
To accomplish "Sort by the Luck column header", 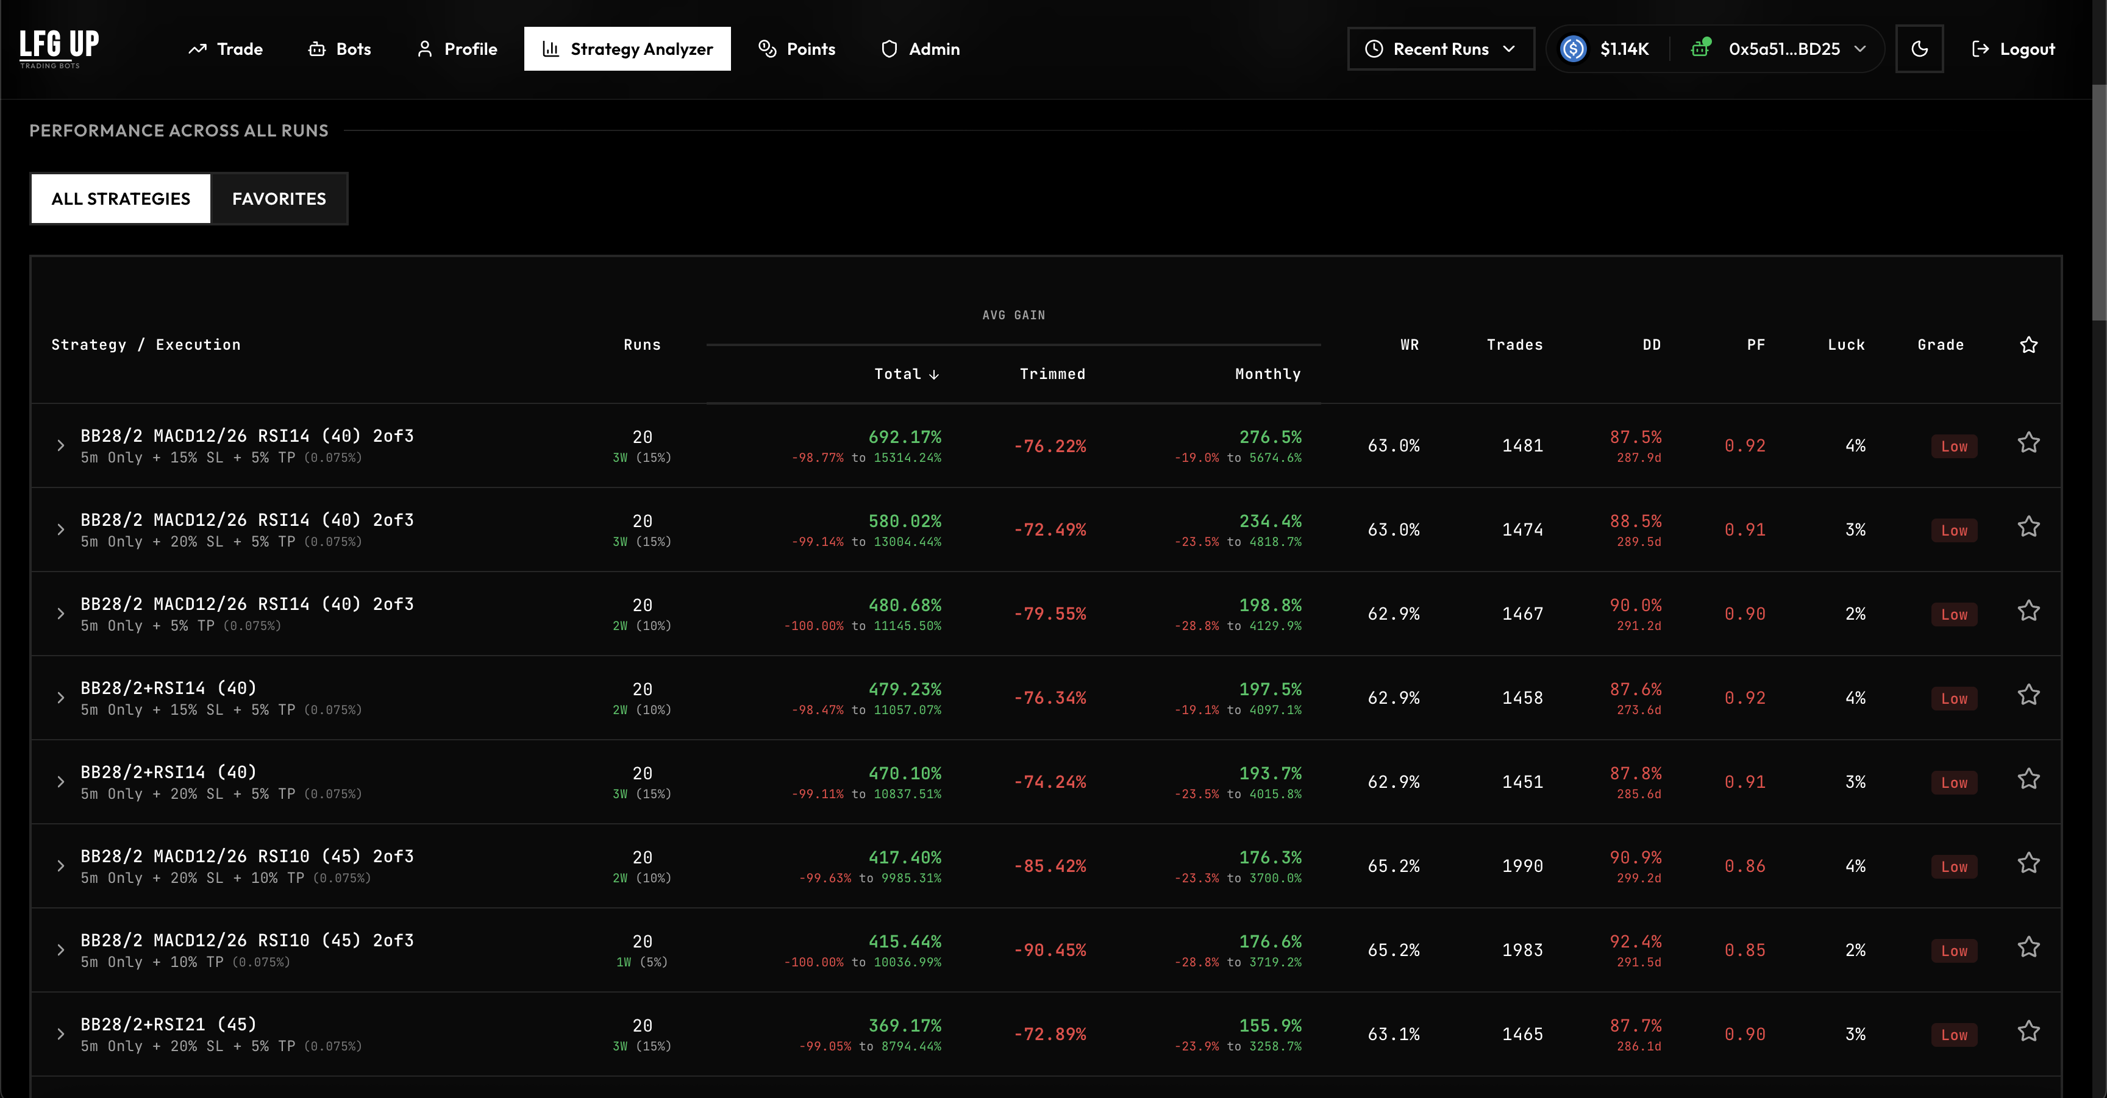I will tap(1846, 345).
